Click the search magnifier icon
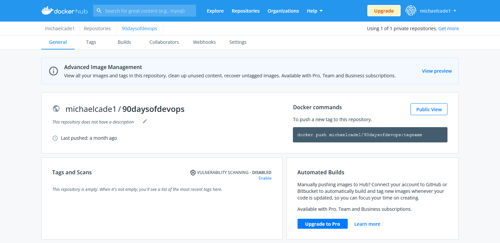Screen dimensions: 500x243 point(99,11)
